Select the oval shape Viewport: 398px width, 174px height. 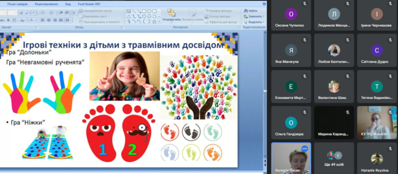click(149, 11)
